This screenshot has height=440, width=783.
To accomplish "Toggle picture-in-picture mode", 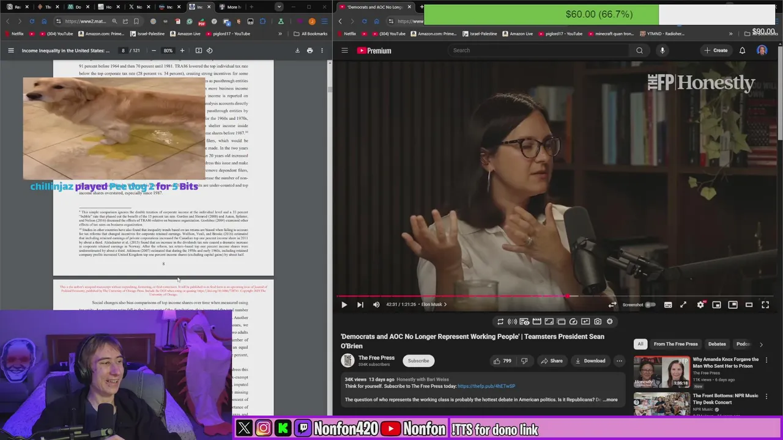I will click(733, 304).
